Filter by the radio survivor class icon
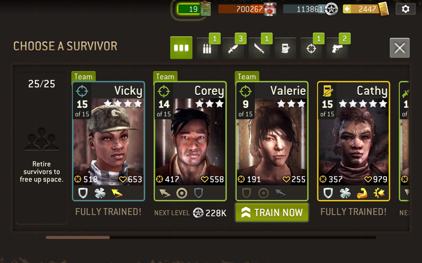Viewport: 422px width, 263px height. coord(285,48)
